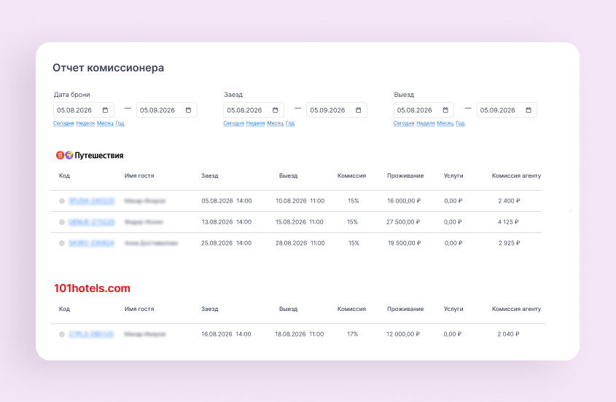Focus Дата брони end date field 05.09.2026

click(166, 110)
